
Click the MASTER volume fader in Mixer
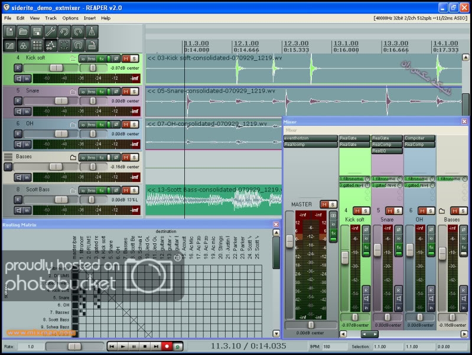(x=289, y=242)
